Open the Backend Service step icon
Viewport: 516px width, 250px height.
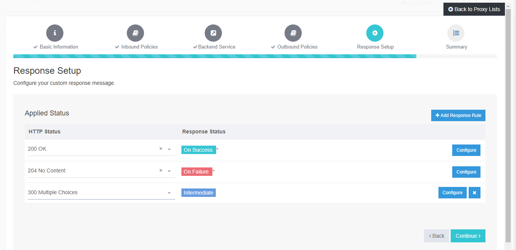tap(213, 33)
